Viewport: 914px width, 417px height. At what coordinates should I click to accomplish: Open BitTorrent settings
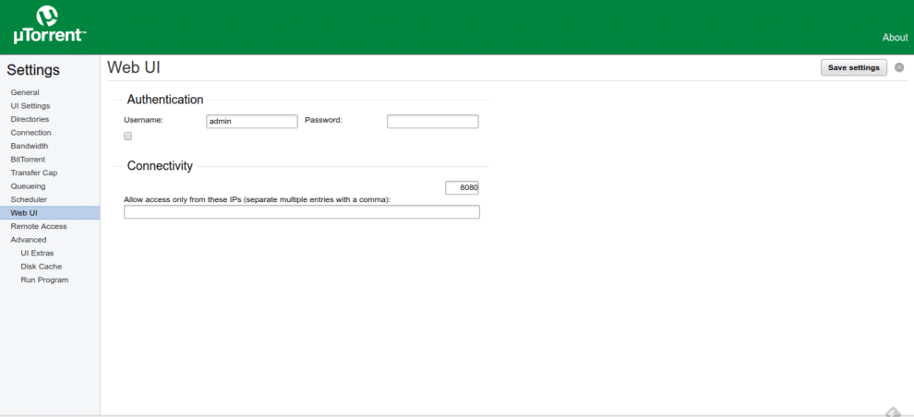pos(28,160)
